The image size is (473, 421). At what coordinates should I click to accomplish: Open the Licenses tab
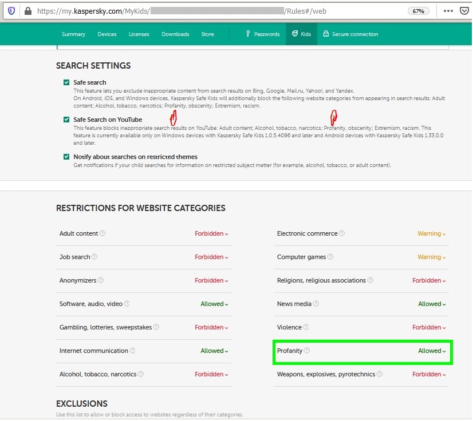pyautogui.click(x=139, y=34)
